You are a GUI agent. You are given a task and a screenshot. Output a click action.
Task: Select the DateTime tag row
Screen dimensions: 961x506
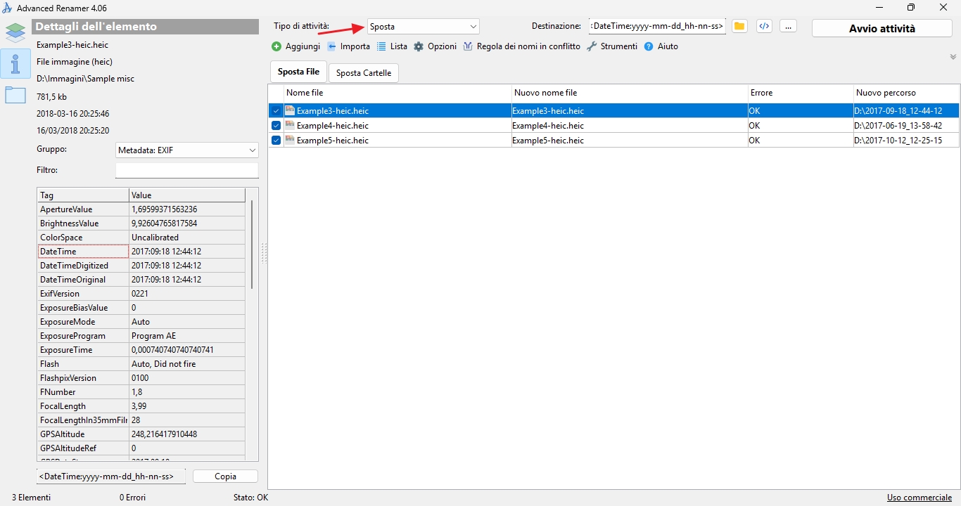click(x=141, y=252)
